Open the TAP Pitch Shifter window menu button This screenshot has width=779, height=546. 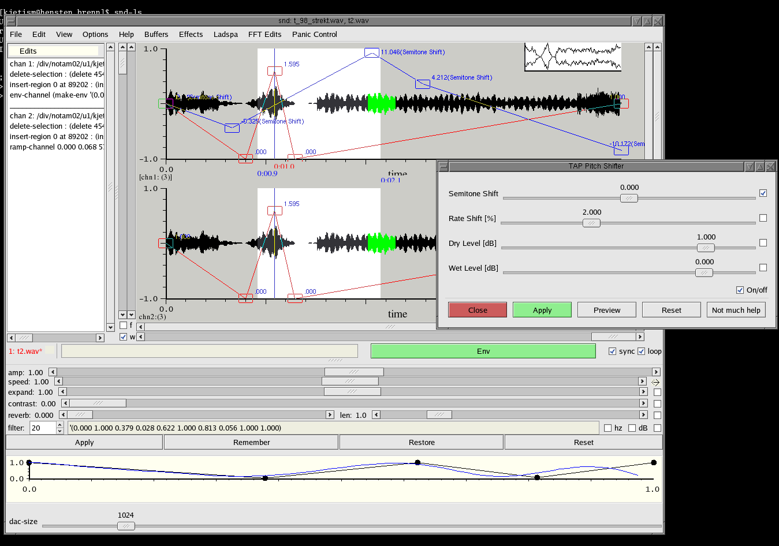(x=443, y=166)
